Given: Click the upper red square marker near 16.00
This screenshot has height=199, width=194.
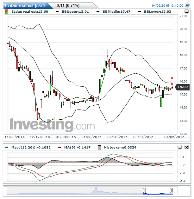Looking at the screenshot, I should (172, 78).
